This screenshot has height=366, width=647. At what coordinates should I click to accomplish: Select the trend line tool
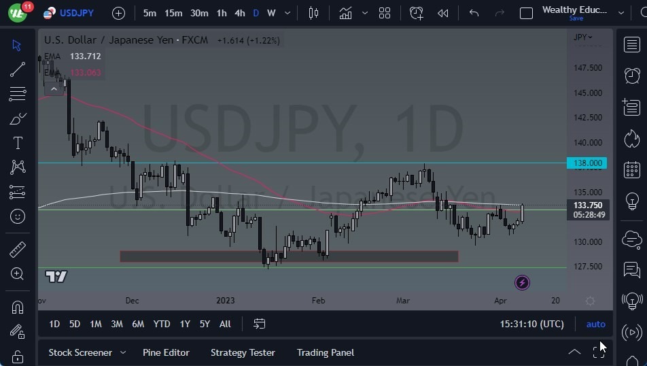tap(18, 69)
